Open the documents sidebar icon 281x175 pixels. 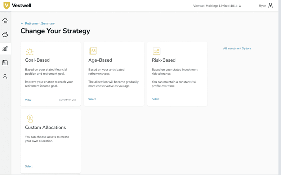5,63
